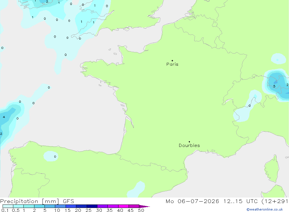Click the '5' precipitation value over the Alps
This screenshot has width=289, height=212.
click(274, 86)
